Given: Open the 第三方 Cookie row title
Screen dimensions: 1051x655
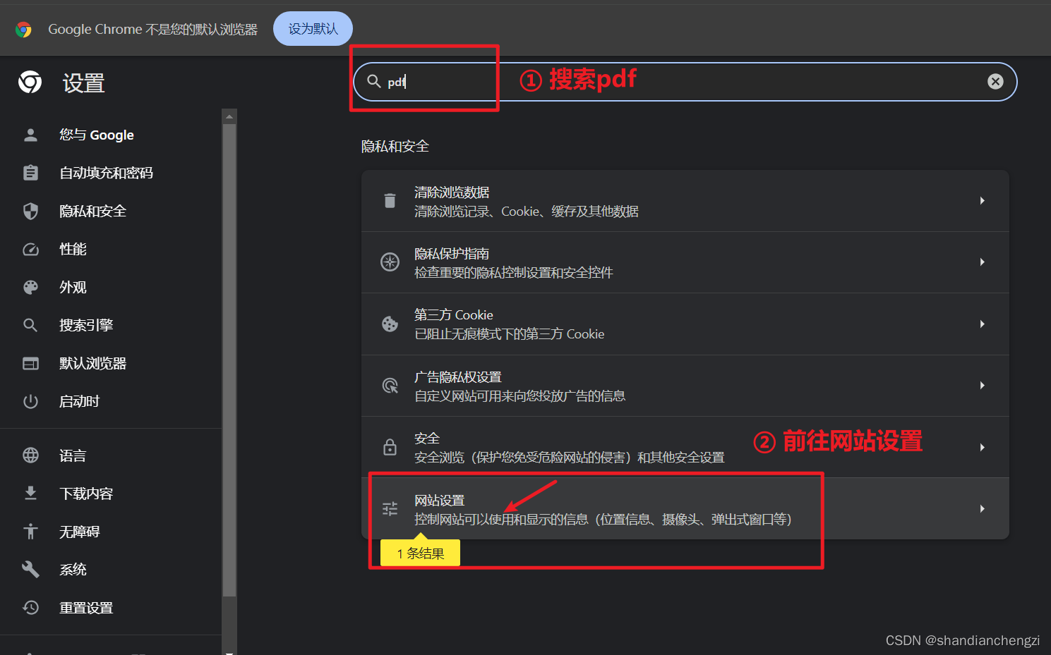Looking at the screenshot, I should point(454,315).
